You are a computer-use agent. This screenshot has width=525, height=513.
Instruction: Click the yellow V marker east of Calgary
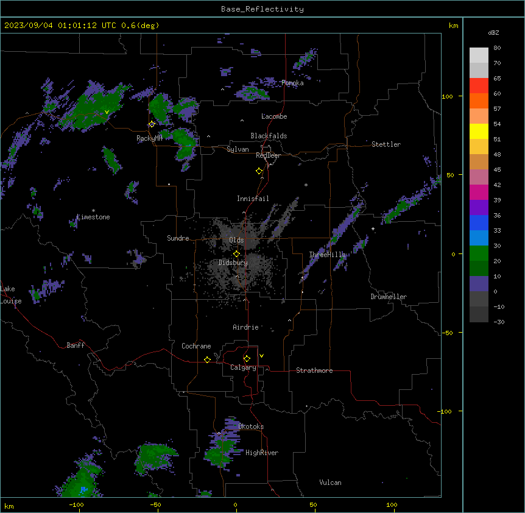tap(261, 356)
